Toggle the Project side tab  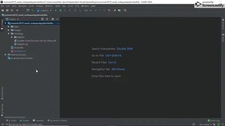(2, 24)
